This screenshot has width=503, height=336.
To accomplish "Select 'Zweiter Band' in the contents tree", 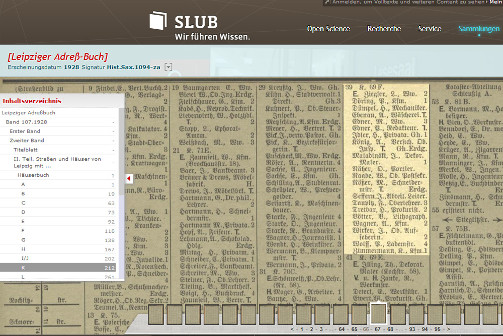I will (29, 141).
